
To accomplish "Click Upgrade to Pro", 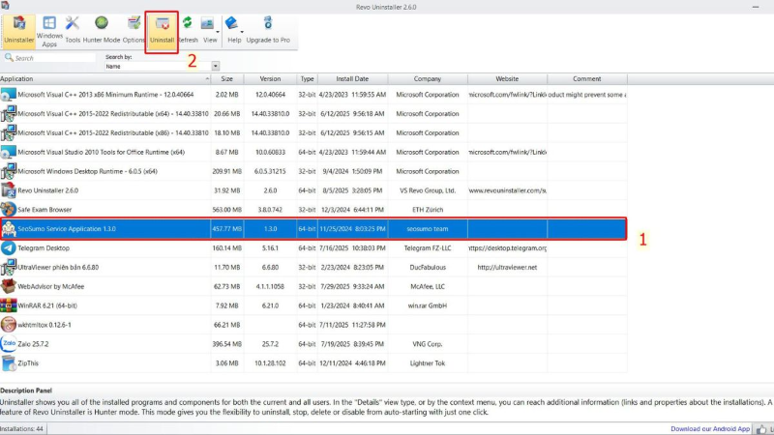I will pos(268,30).
